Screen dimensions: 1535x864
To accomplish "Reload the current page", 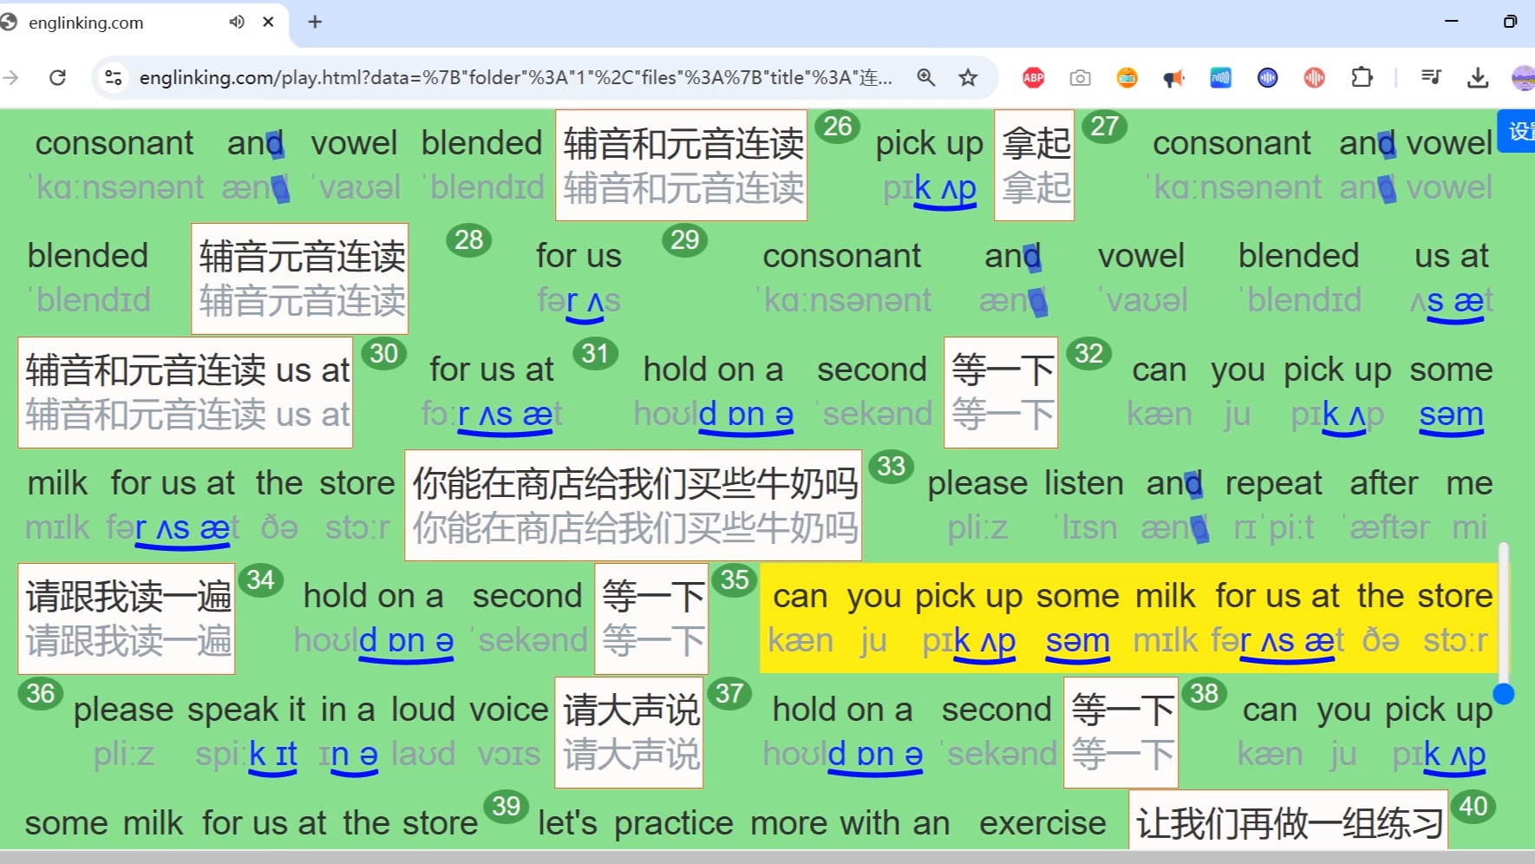I will (57, 77).
